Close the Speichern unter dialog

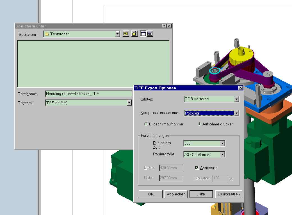(x=169, y=26)
